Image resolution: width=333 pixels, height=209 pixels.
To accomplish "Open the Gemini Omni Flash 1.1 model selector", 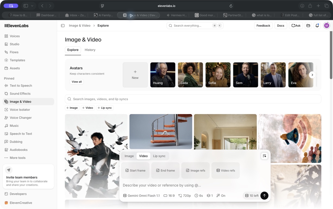I will (x=141, y=196).
